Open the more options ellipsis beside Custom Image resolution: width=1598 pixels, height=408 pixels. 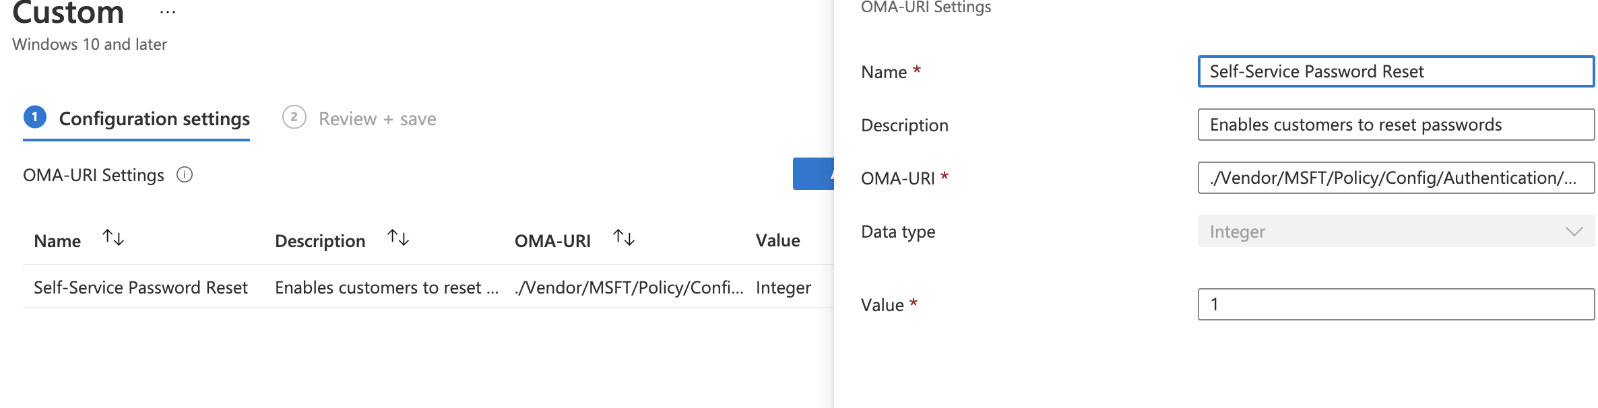pos(168,13)
